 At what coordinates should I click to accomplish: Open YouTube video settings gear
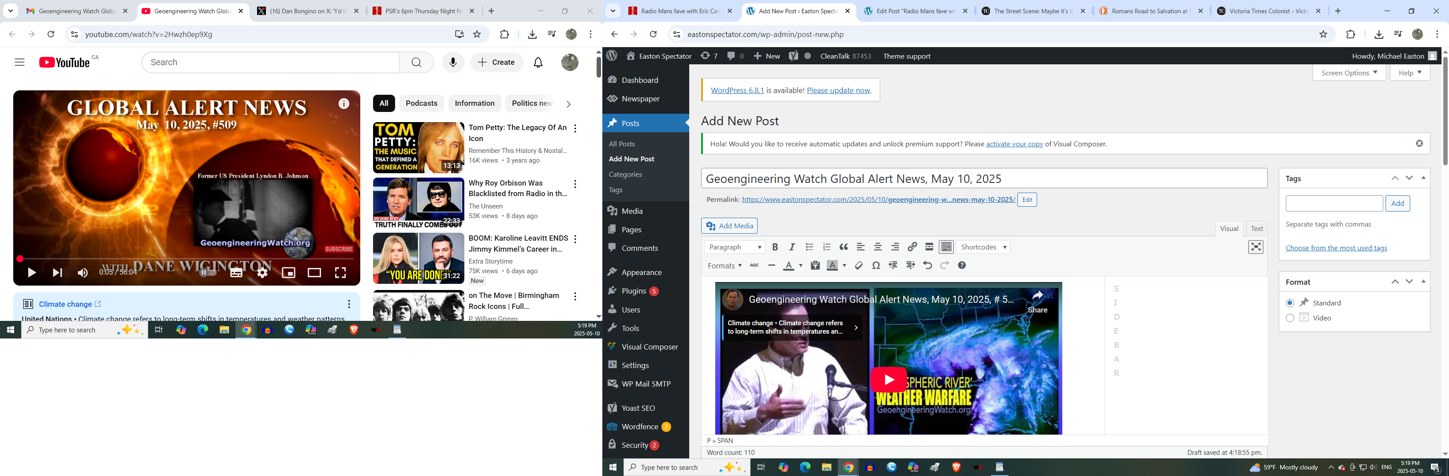click(262, 272)
